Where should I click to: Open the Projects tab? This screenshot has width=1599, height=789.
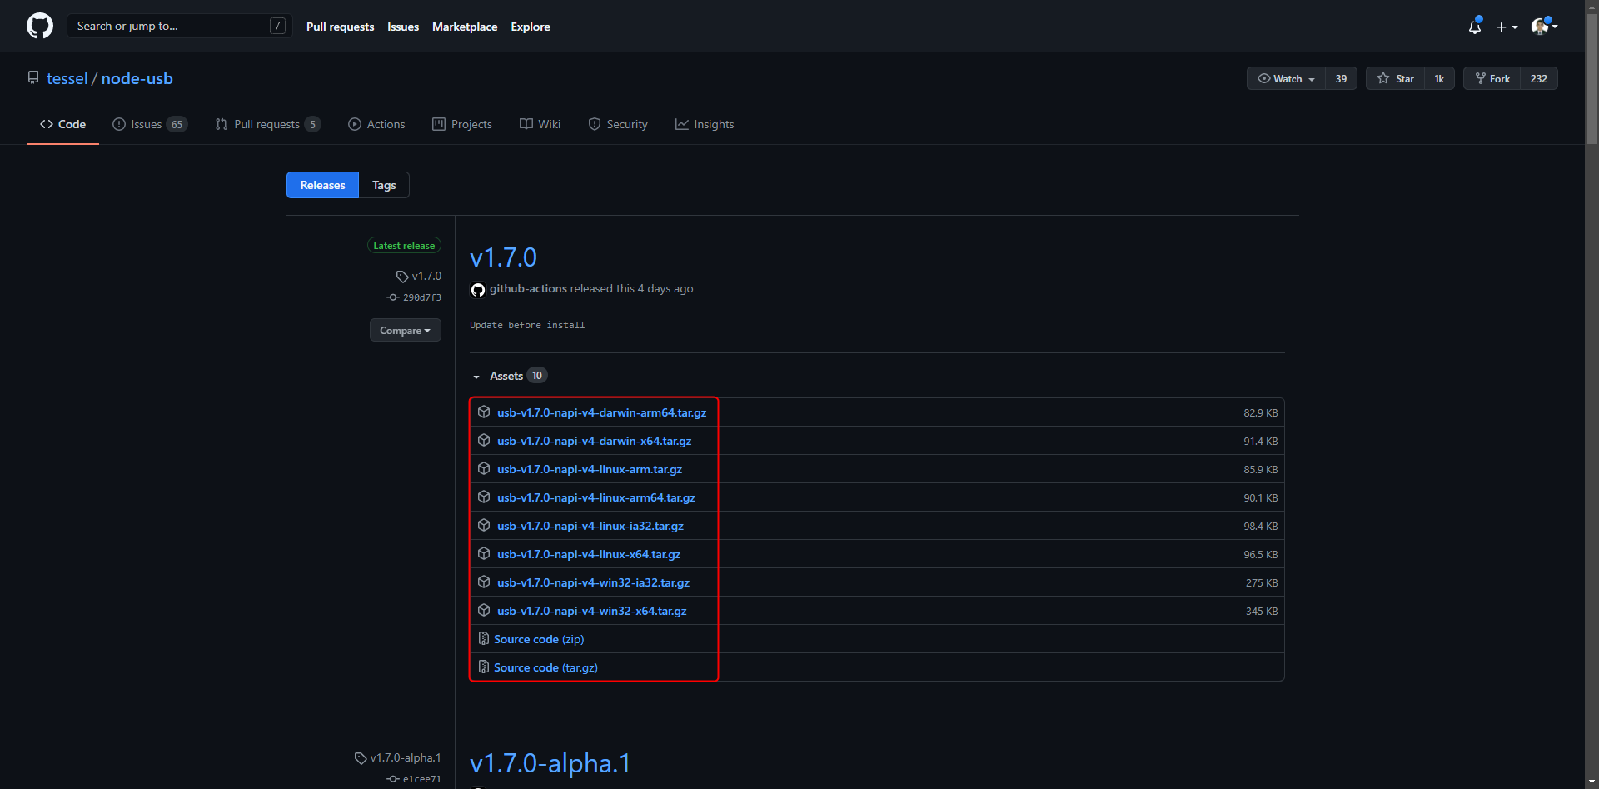[462, 124]
